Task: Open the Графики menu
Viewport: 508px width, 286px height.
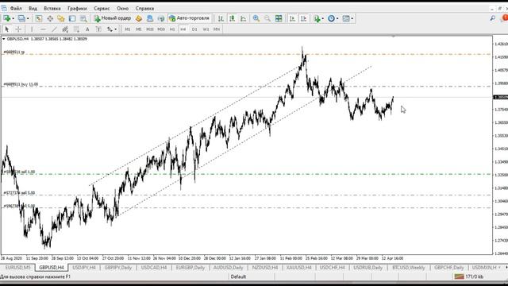Action: (77, 9)
